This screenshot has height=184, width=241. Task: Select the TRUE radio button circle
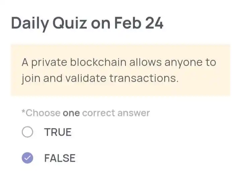pyautogui.click(x=27, y=132)
